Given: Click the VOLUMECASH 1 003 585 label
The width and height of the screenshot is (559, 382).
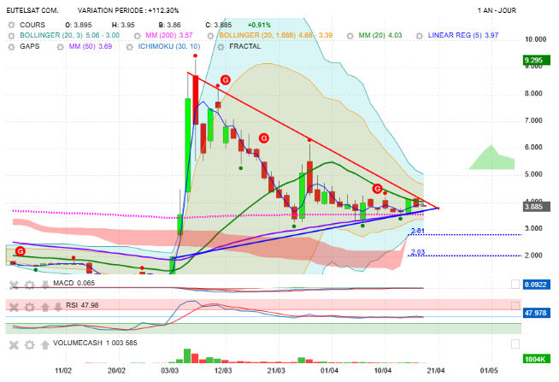Looking at the screenshot, I should [x=95, y=343].
